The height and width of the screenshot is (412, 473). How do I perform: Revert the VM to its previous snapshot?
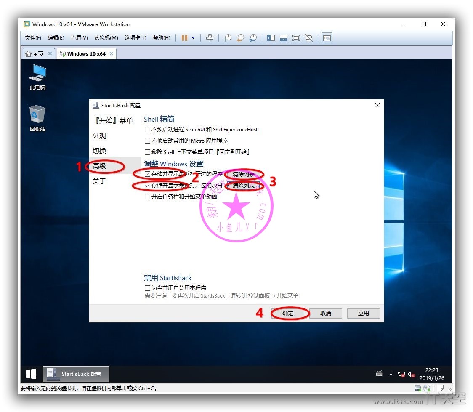tap(240, 38)
